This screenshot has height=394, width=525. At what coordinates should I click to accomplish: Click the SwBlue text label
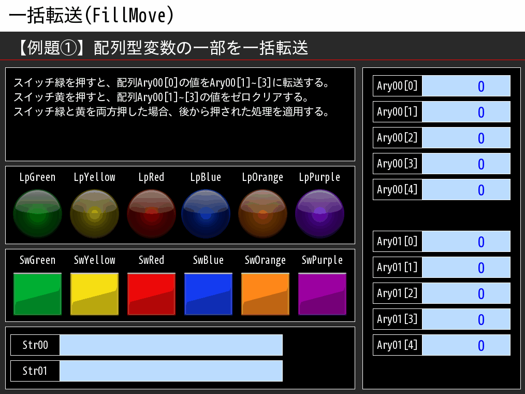[x=208, y=260]
